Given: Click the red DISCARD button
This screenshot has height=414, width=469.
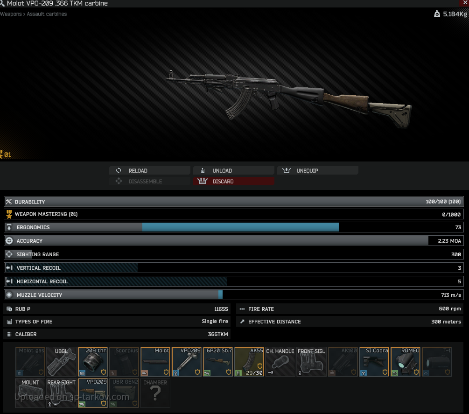Looking at the screenshot, I should (x=233, y=181).
